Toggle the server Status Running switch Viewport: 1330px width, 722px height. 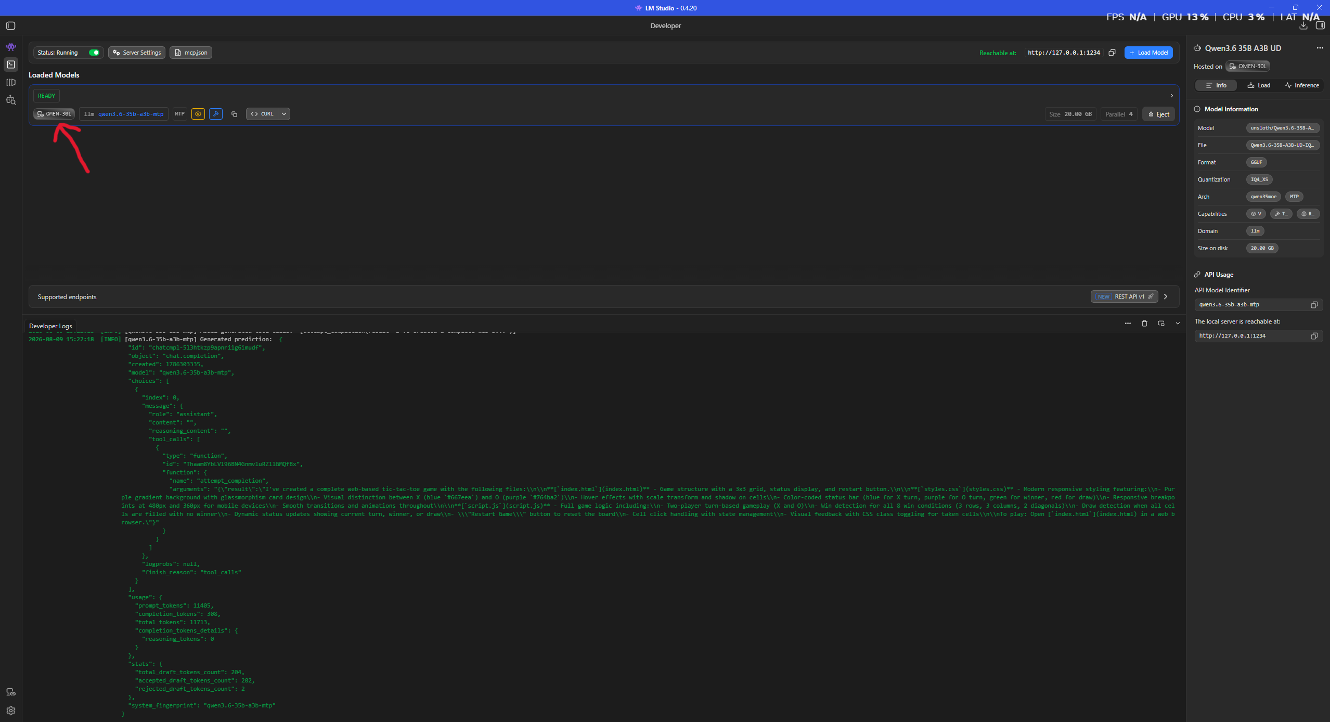click(94, 53)
